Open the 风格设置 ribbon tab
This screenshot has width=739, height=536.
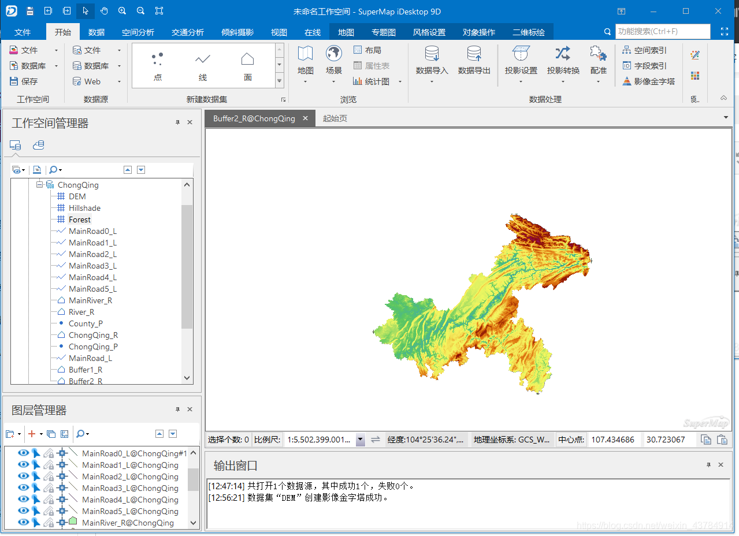click(429, 32)
